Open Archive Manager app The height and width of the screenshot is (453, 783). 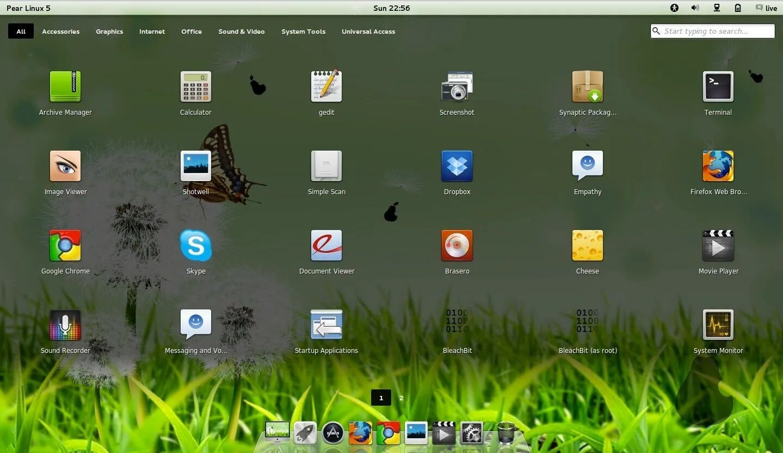[65, 87]
